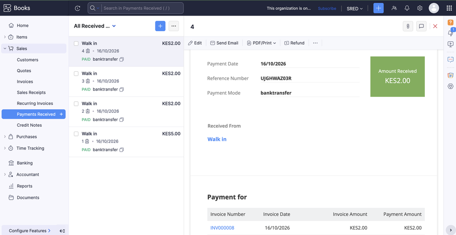Open the apps grid launcher
Viewport: 456px width, 235px height.
tap(449, 8)
